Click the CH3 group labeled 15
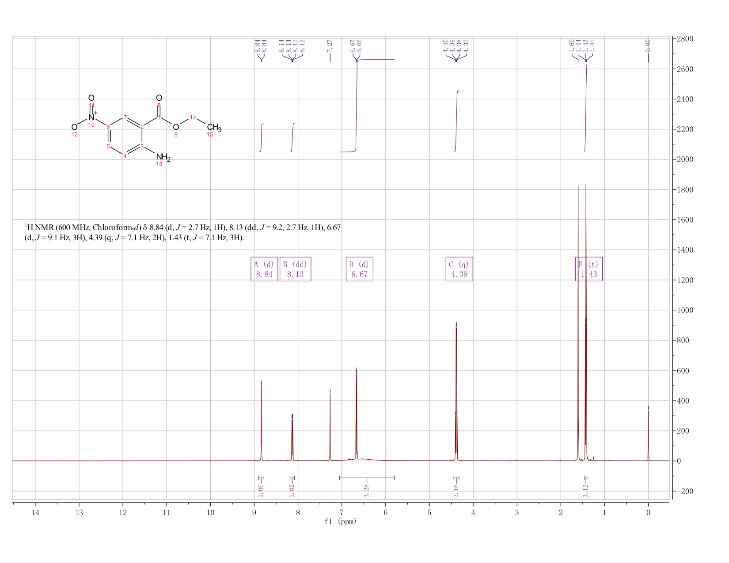 (x=214, y=128)
